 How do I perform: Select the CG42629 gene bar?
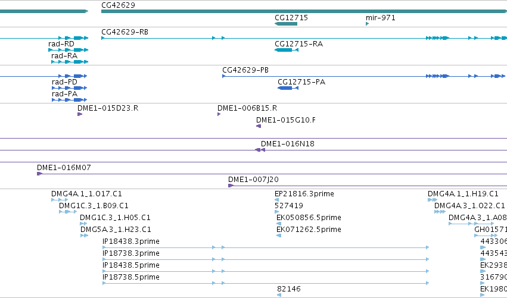click(x=304, y=11)
